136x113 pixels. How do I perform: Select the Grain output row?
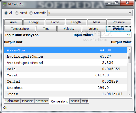click(65, 94)
